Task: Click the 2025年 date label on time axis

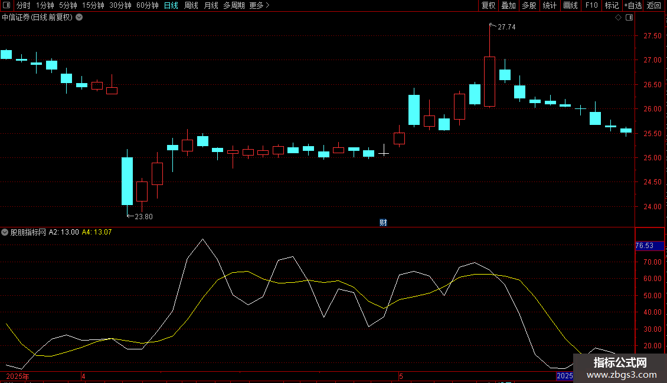Action: click(x=18, y=376)
